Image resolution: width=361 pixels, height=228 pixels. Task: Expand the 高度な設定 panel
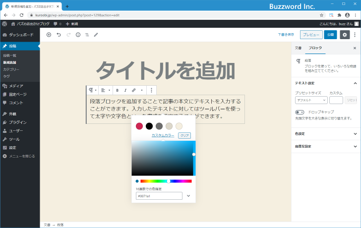pos(326,146)
